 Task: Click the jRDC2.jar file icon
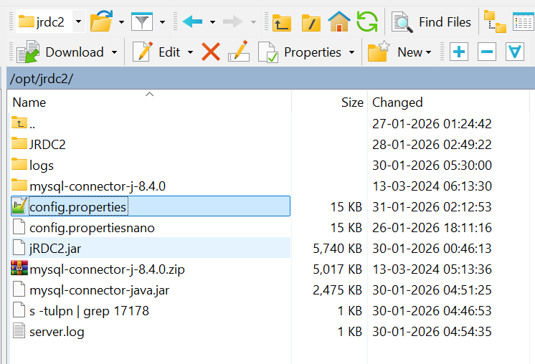coord(19,247)
